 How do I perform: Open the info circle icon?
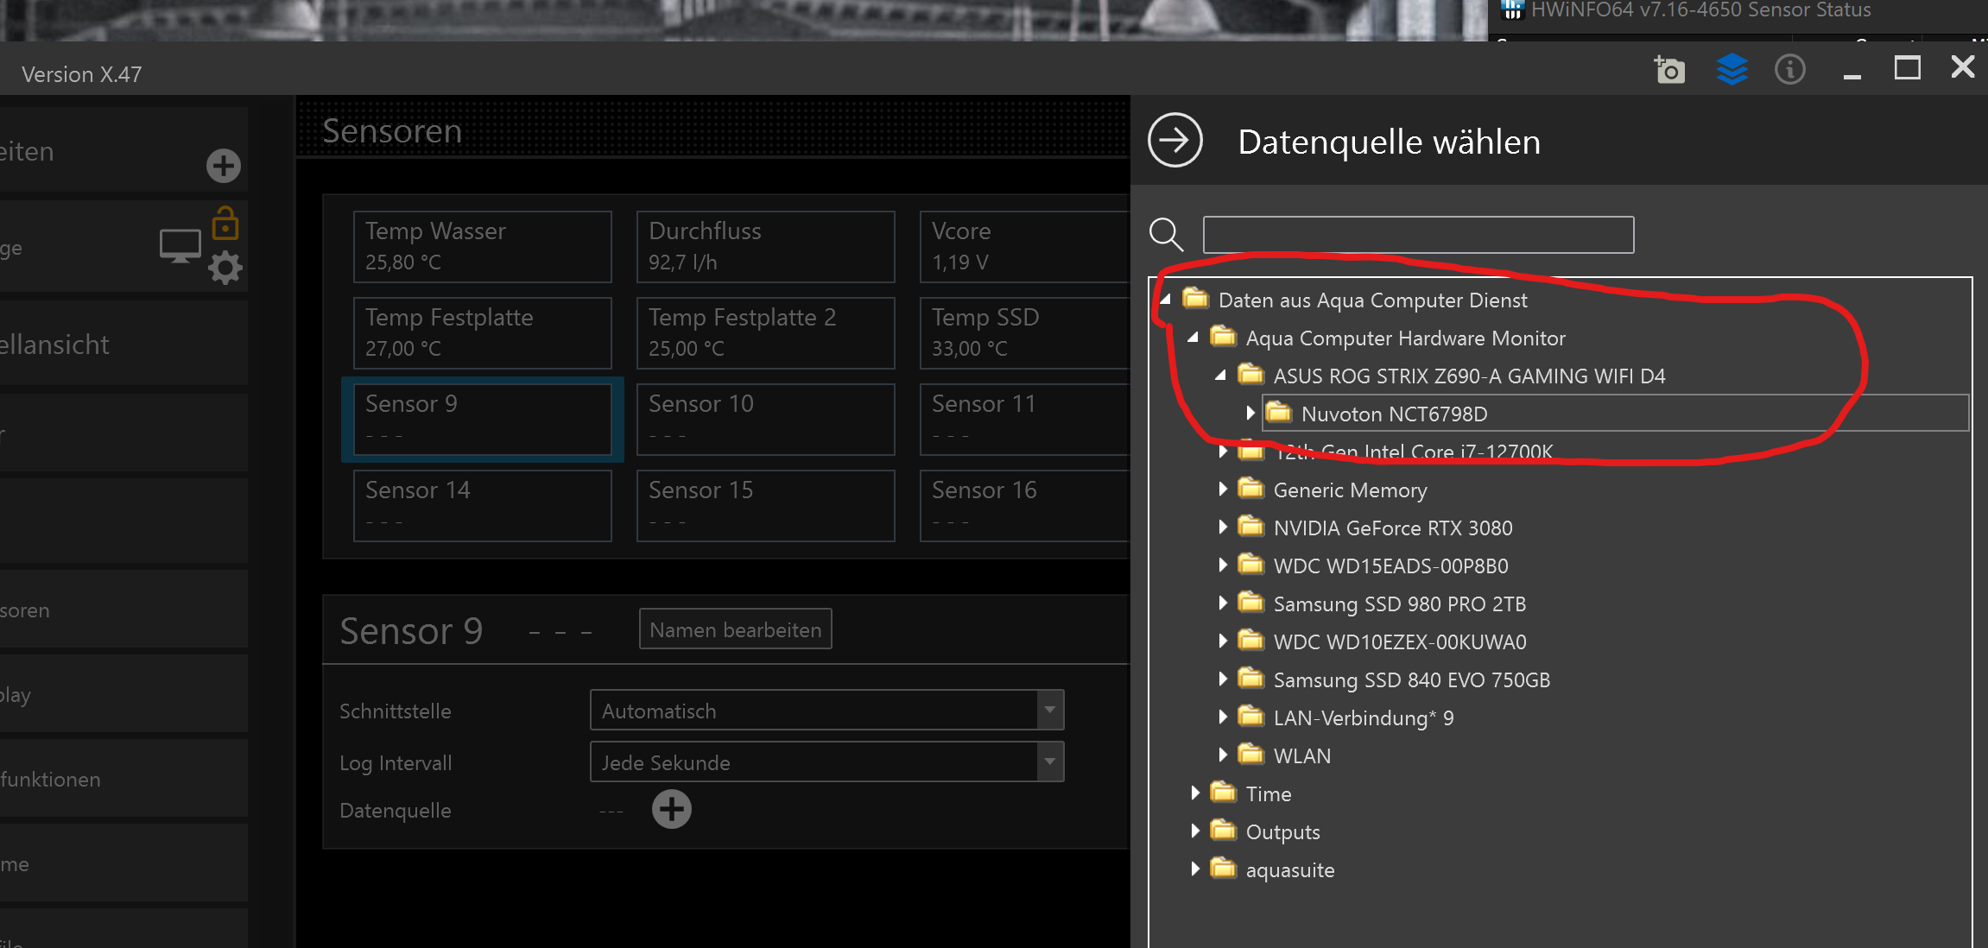1789,69
